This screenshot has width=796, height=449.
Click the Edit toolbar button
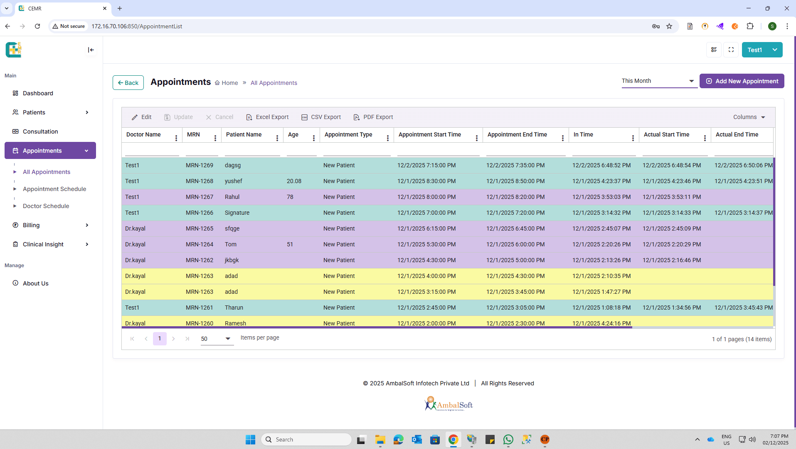click(x=142, y=117)
